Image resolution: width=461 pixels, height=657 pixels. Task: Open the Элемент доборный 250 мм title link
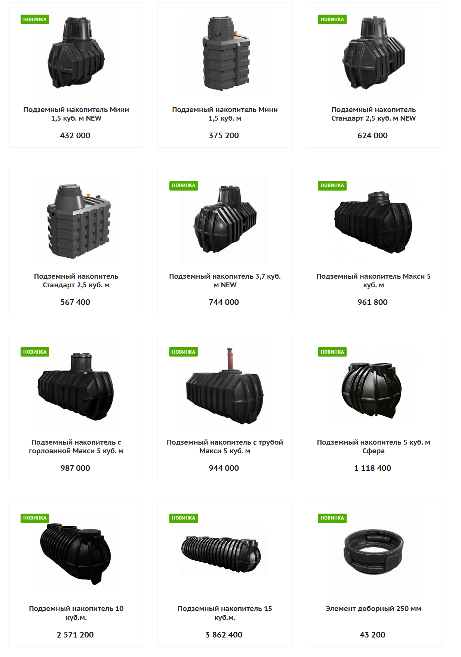point(374,609)
